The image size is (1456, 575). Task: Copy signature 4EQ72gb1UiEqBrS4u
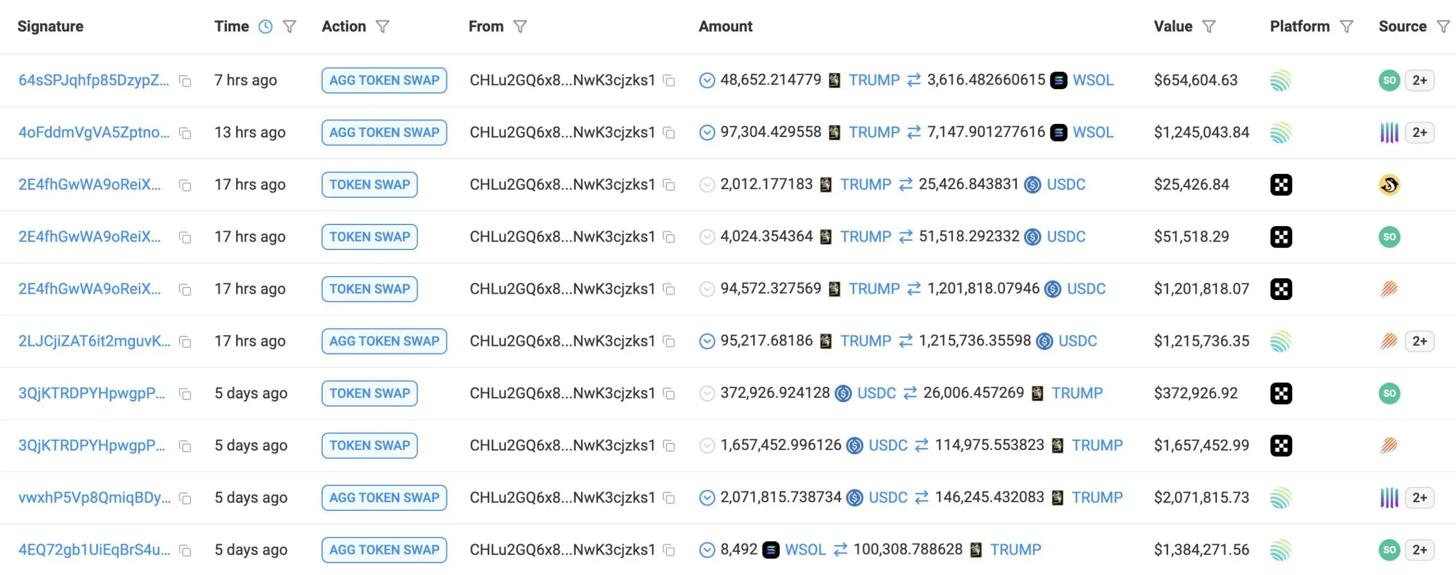pos(185,550)
